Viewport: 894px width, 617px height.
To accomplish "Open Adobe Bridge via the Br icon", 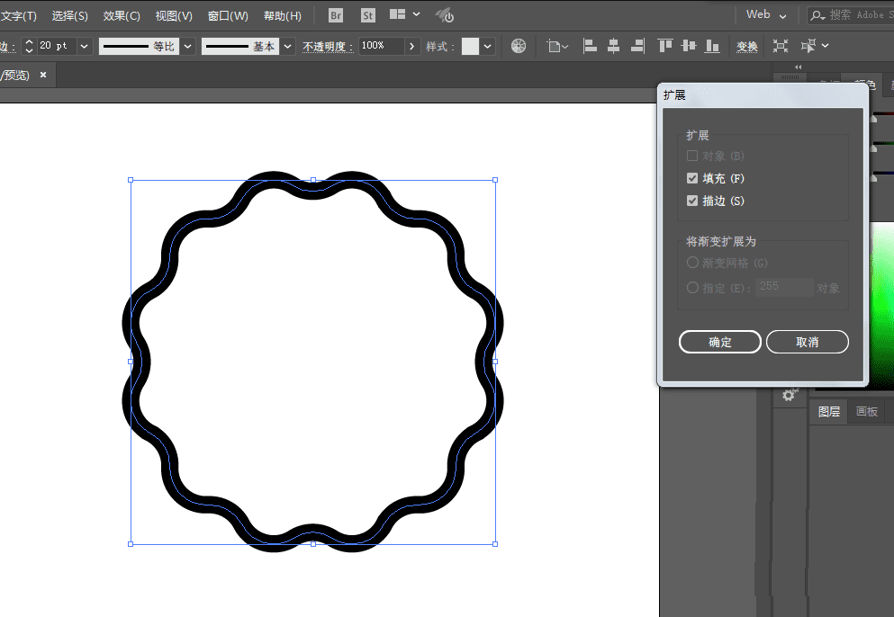I will click(x=336, y=15).
